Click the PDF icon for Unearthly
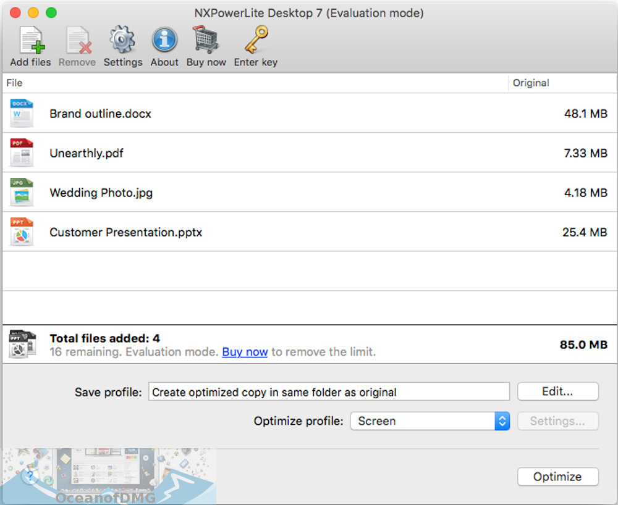 pyautogui.click(x=21, y=152)
